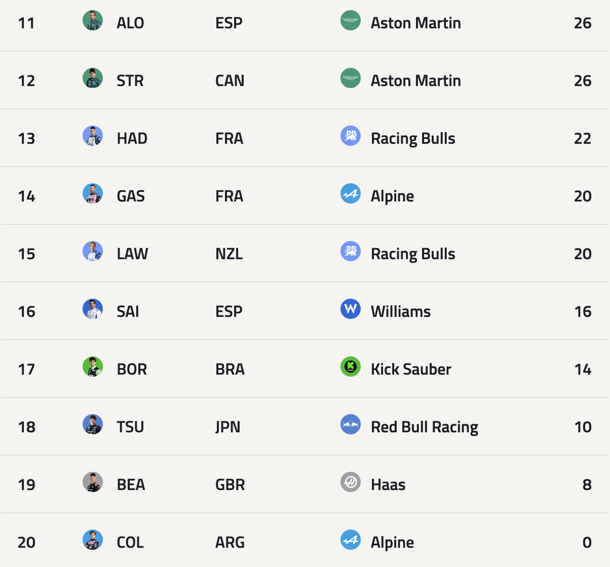610x567 pixels.
Task: Open the SAI driver name link
Action: pyautogui.click(x=128, y=311)
